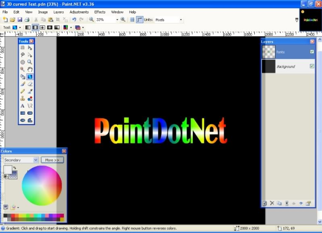Open the Edit menu
The width and height of the screenshot is (322, 233).
(x=16, y=12)
